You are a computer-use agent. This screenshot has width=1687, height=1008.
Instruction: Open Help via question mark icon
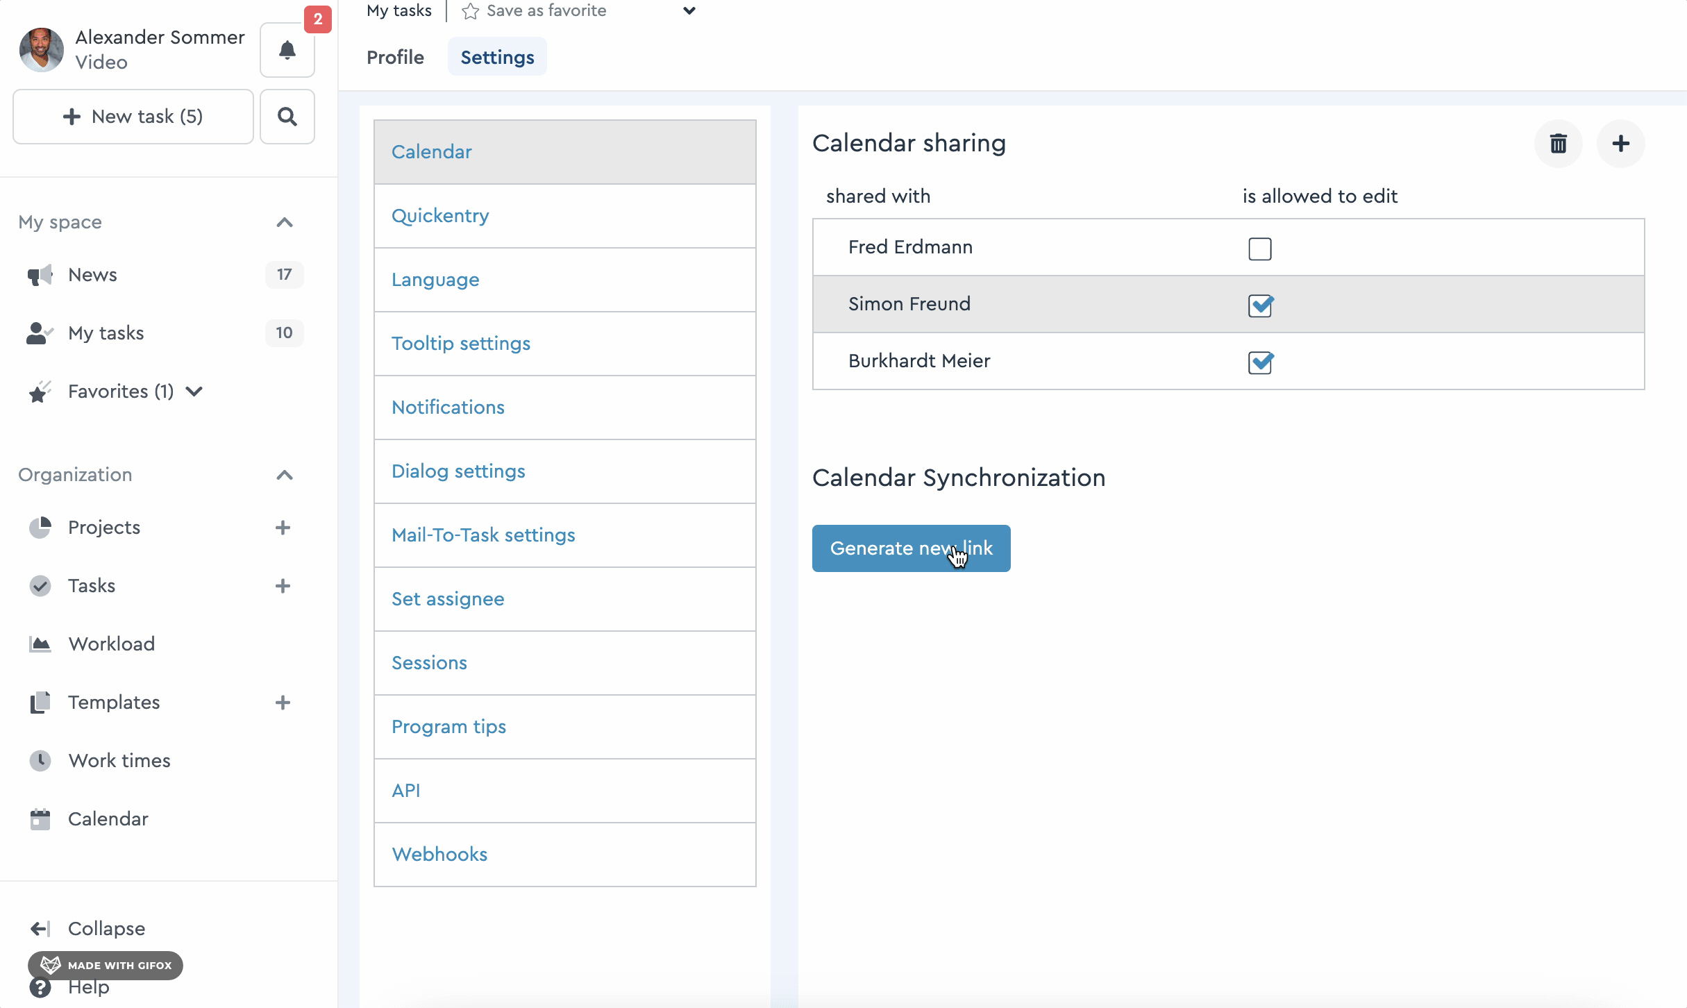pyautogui.click(x=40, y=987)
